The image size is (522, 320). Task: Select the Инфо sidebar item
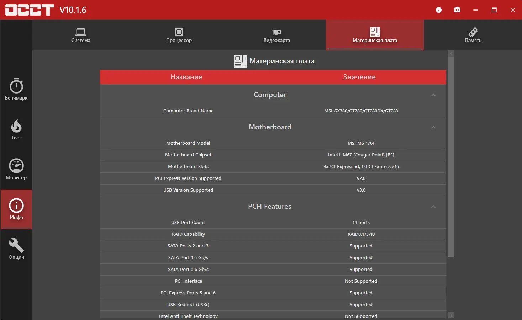click(16, 209)
